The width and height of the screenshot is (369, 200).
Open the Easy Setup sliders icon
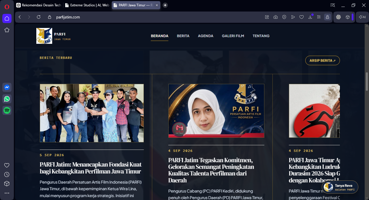tap(319, 17)
